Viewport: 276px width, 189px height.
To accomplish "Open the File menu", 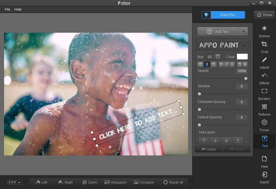I will [7, 9].
